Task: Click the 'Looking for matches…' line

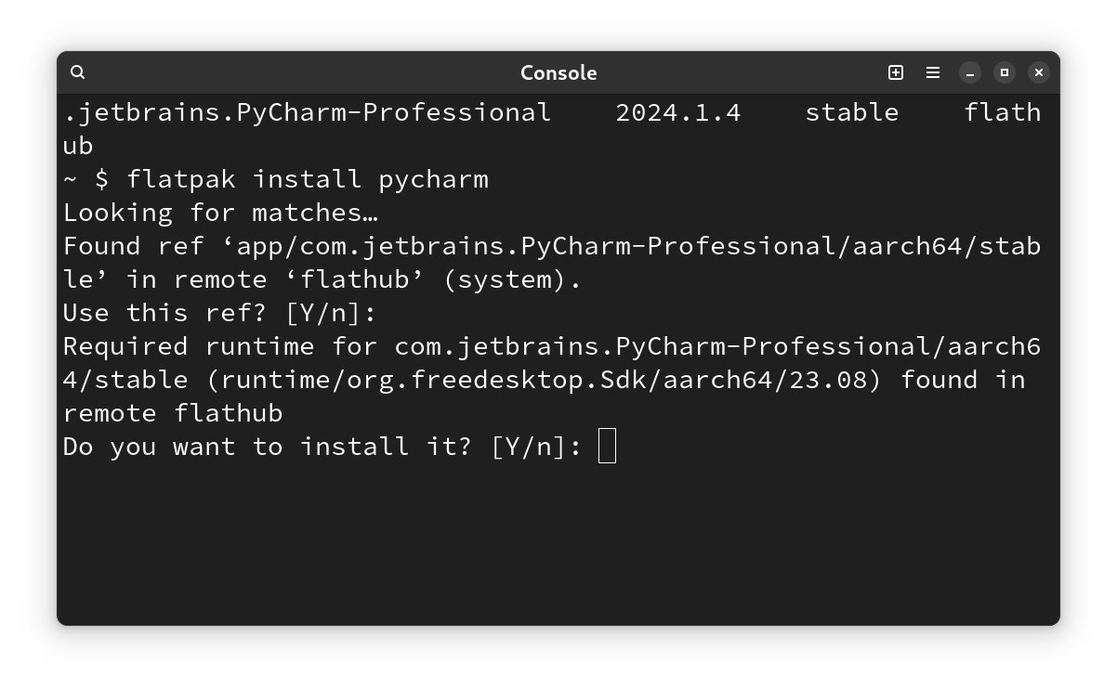Action: click(220, 212)
